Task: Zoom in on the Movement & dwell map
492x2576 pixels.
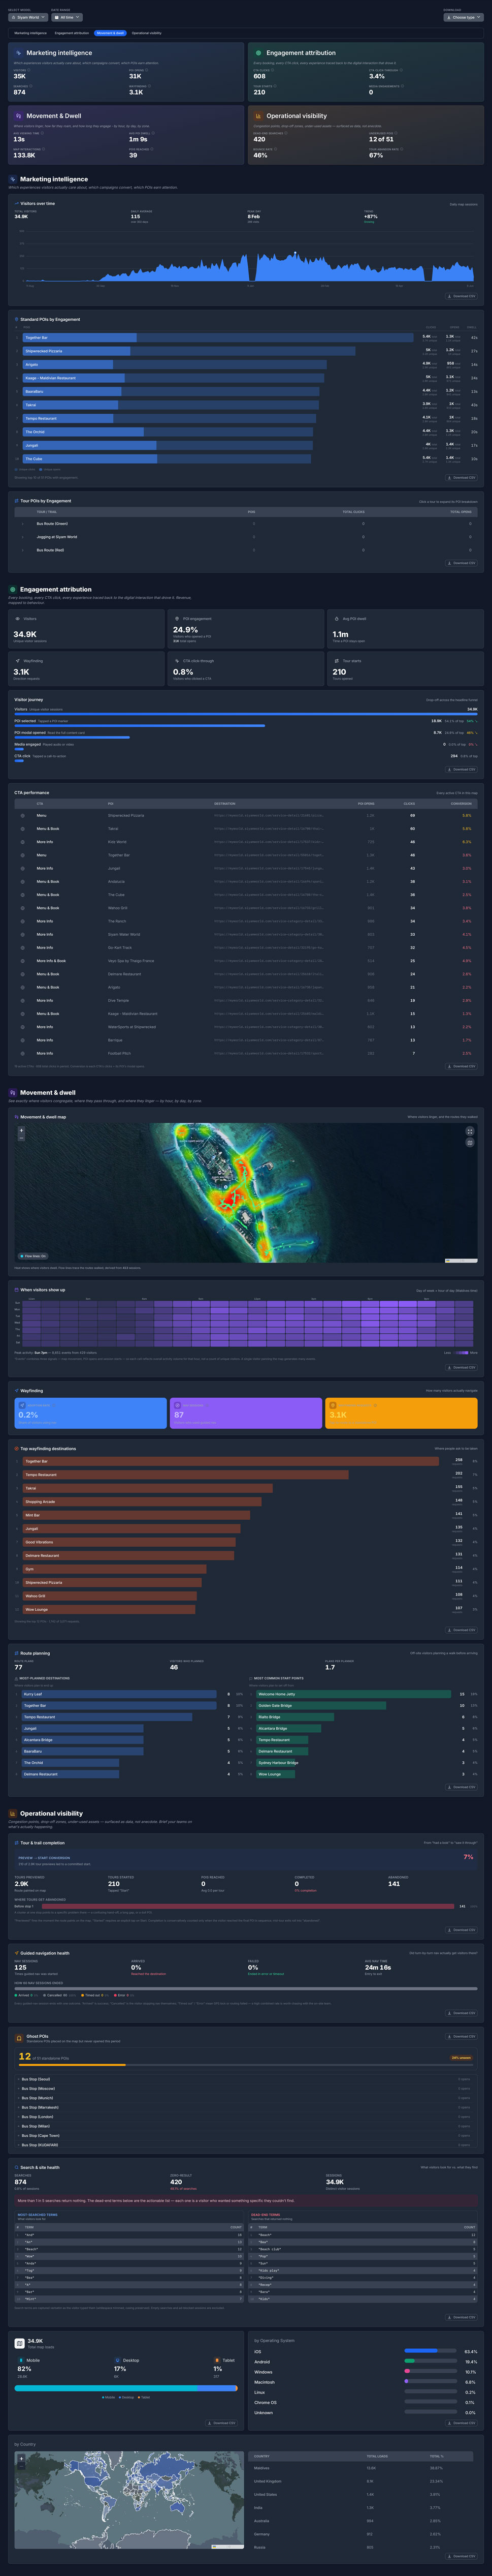Action: tap(21, 1130)
